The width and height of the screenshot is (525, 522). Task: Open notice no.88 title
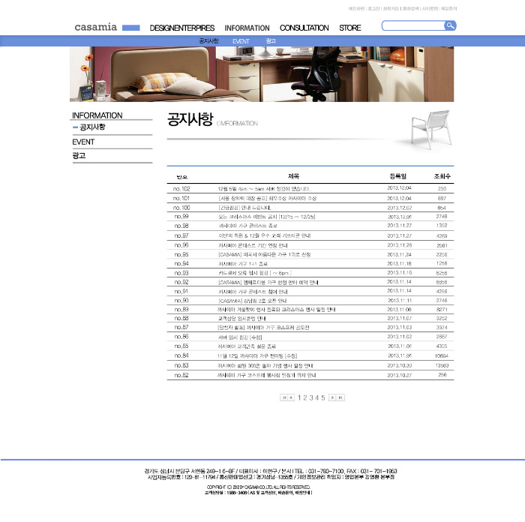pos(241,319)
